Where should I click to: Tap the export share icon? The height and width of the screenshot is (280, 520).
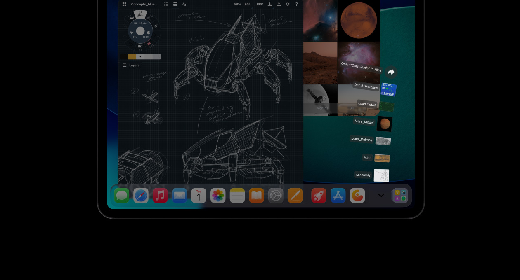coord(279,4)
